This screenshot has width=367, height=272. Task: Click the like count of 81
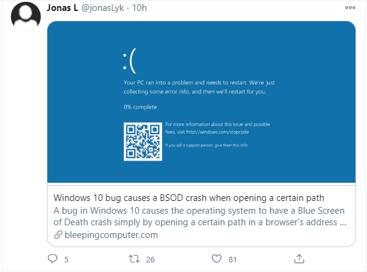(x=233, y=260)
